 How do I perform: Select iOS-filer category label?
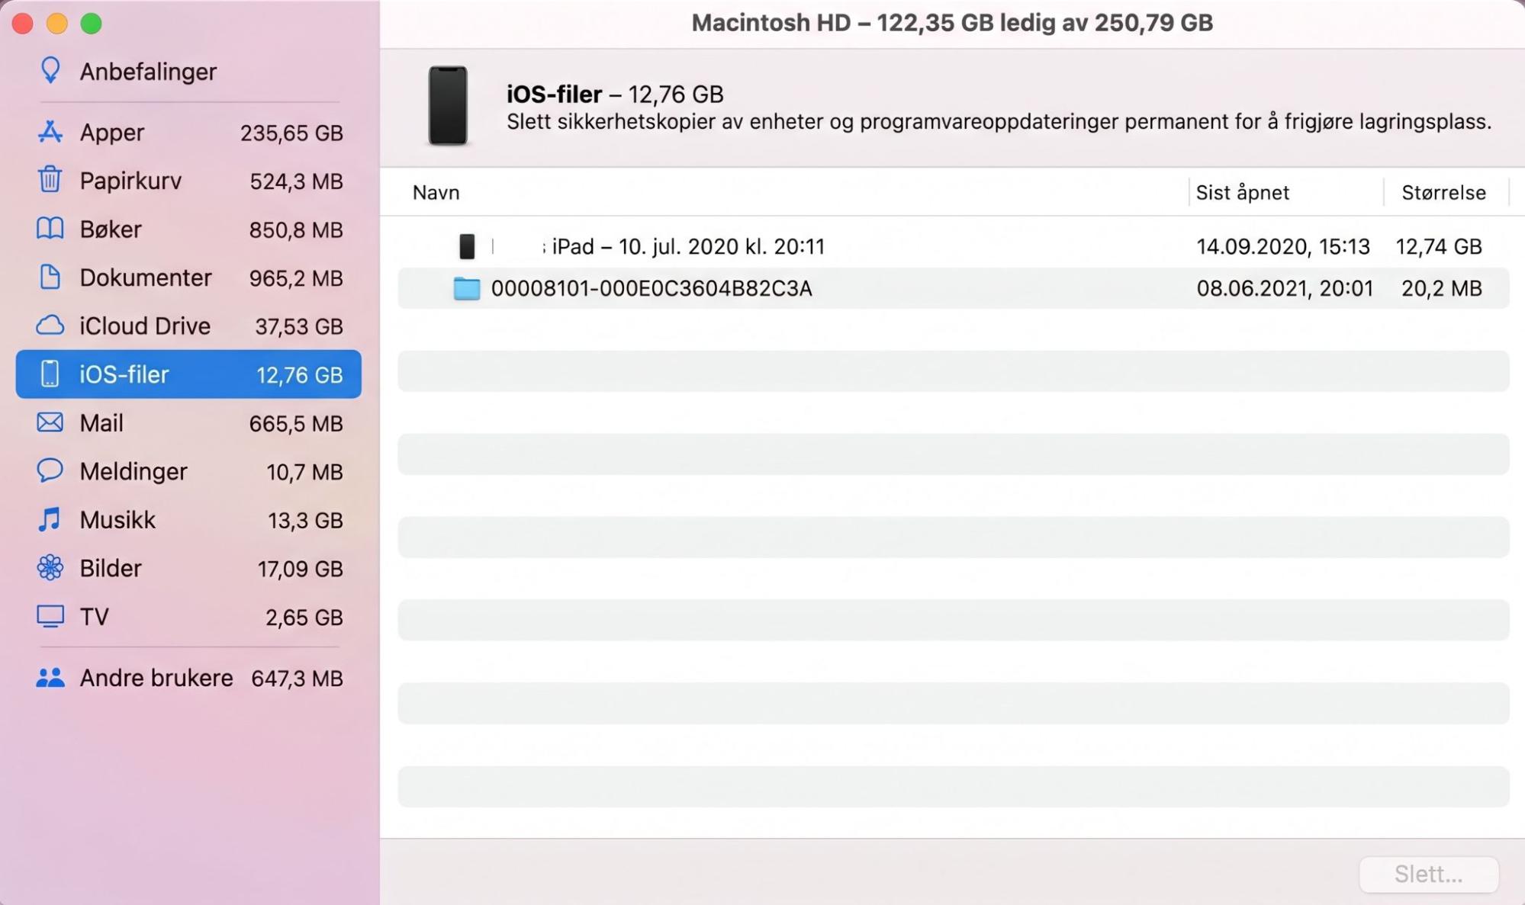124,374
